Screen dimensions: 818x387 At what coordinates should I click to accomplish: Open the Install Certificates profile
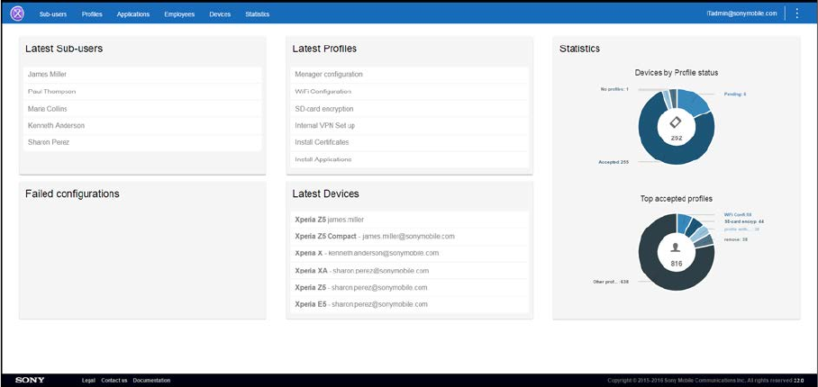point(410,142)
